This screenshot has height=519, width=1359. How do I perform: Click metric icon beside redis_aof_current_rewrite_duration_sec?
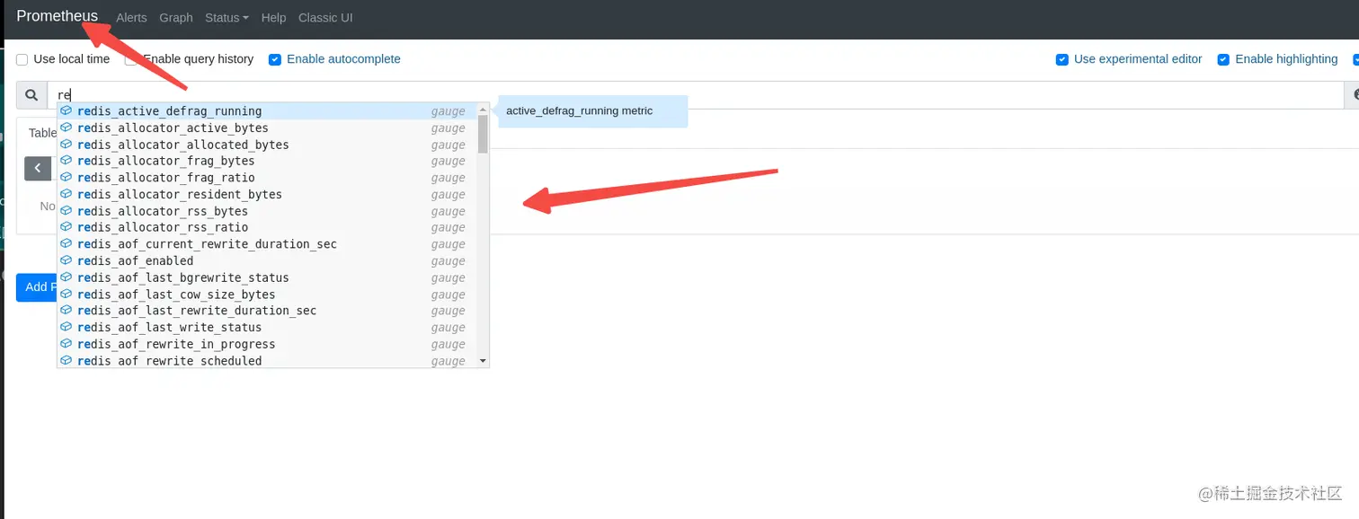(x=67, y=244)
